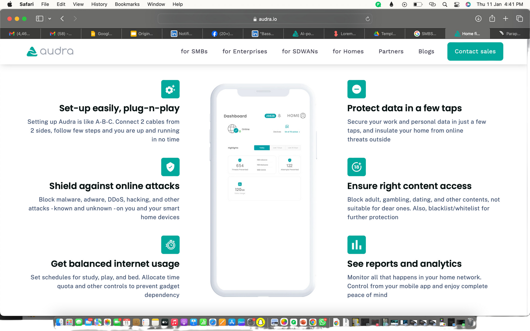Click the shield icon above online attacks heading
Viewport: 530px width, 331px height.
click(x=170, y=167)
